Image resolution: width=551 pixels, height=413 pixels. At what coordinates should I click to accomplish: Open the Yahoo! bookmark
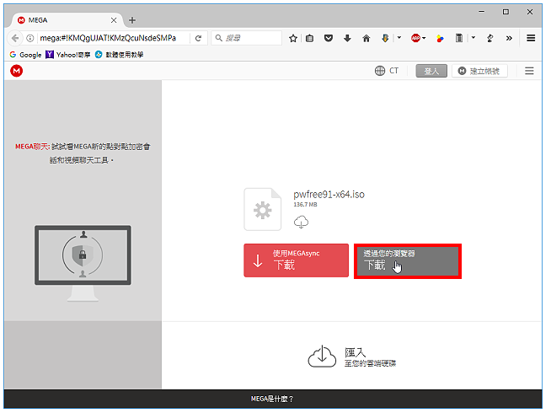click(68, 55)
